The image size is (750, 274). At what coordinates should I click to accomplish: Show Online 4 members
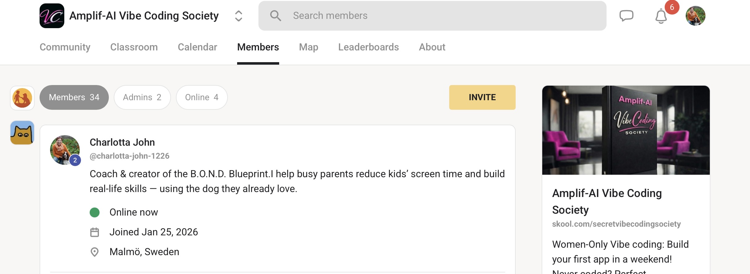[x=202, y=97]
